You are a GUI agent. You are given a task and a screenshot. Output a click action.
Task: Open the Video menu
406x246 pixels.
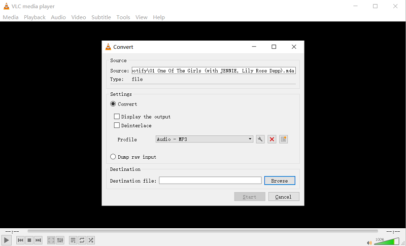tap(79, 17)
